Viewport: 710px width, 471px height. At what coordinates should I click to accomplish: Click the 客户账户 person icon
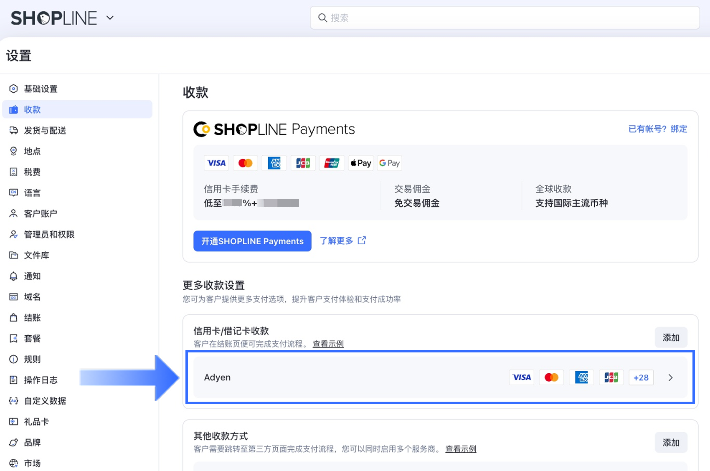click(13, 213)
